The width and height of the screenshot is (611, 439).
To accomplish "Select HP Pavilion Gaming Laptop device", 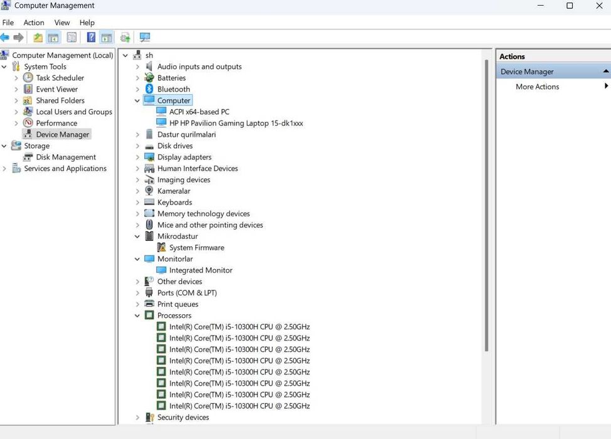I will (x=236, y=123).
